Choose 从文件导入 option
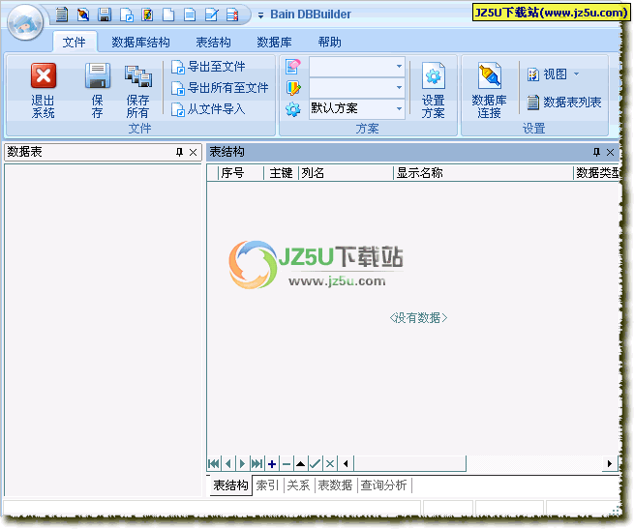634x529 pixels. [209, 109]
